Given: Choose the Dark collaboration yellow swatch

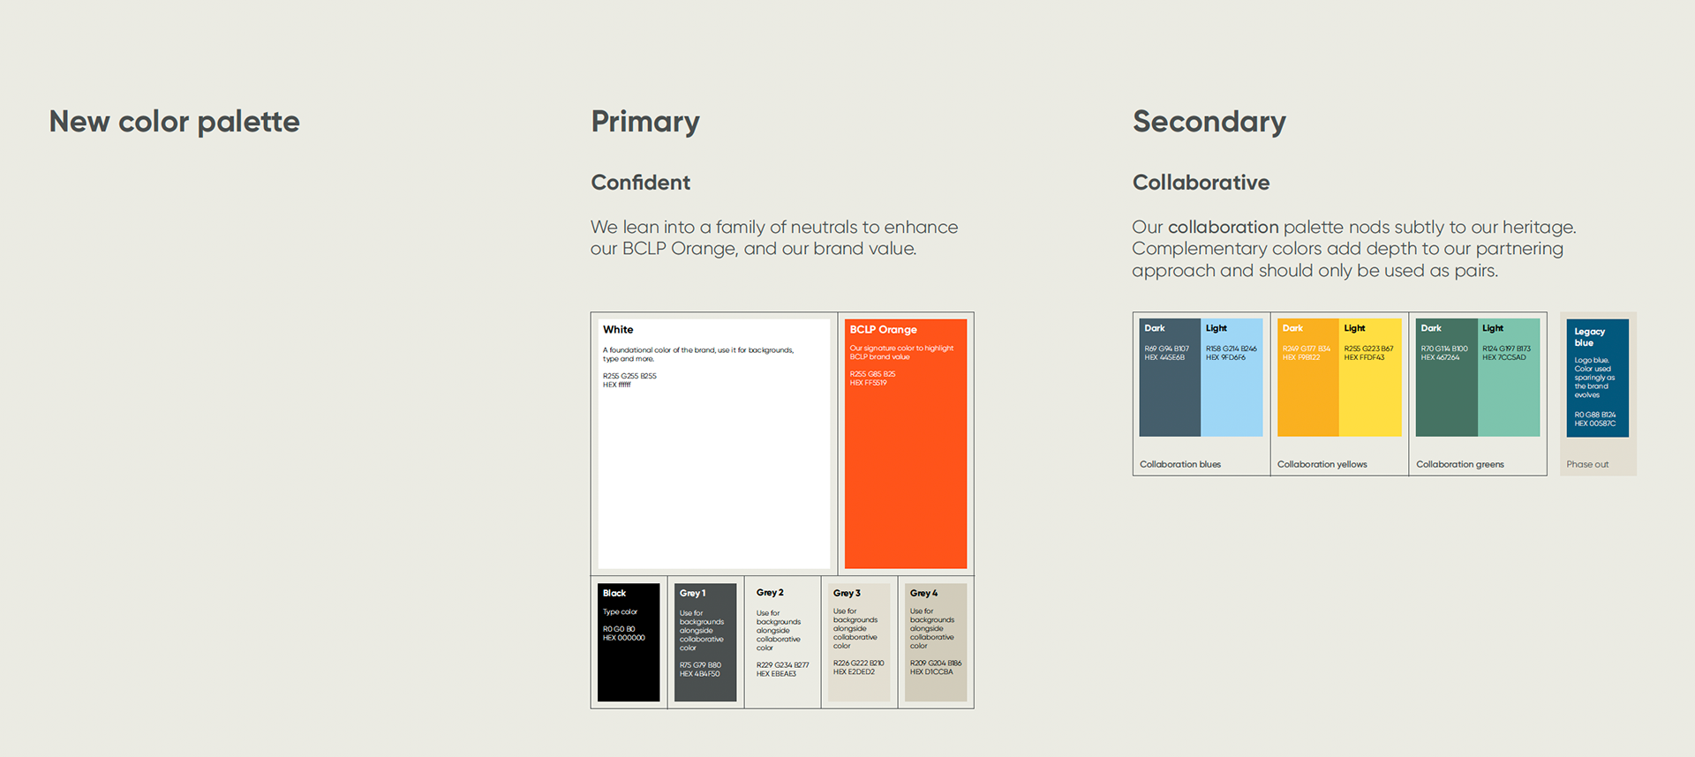Looking at the screenshot, I should coord(1308,378).
